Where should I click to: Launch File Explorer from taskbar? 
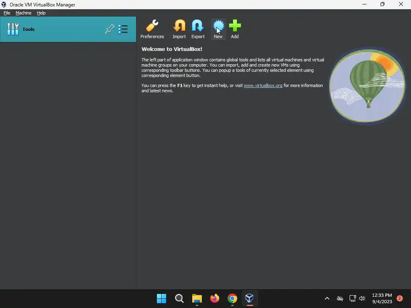pyautogui.click(x=197, y=298)
